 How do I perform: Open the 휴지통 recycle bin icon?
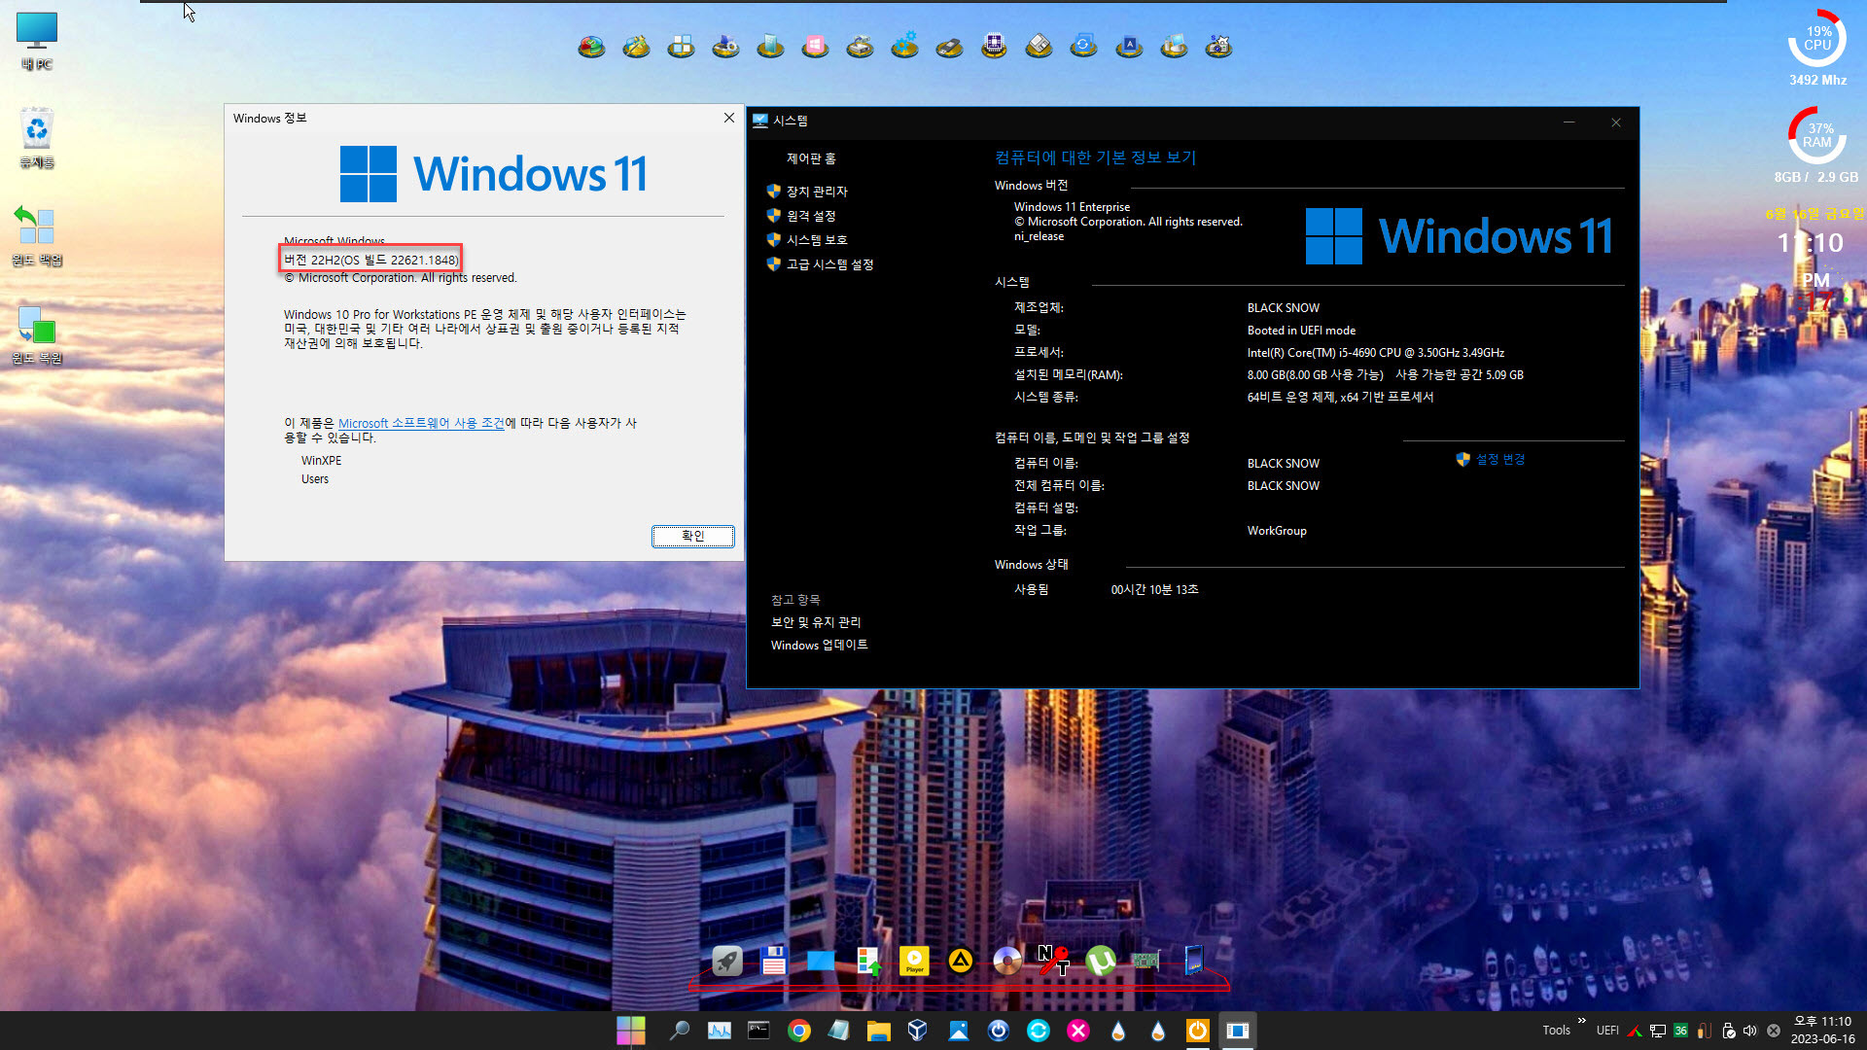click(x=37, y=137)
